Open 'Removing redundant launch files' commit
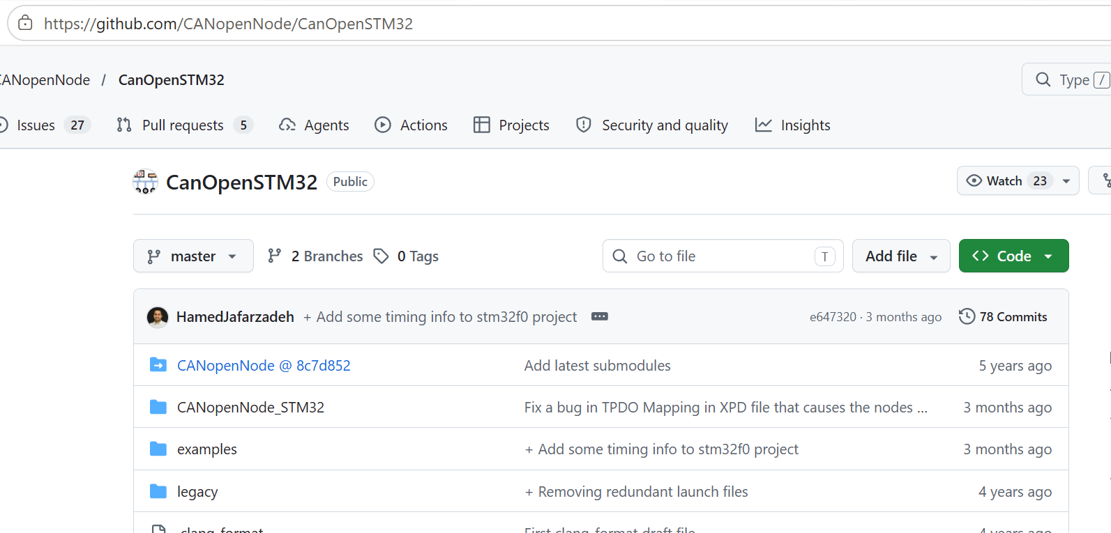Image resolution: width=1111 pixels, height=533 pixels. coord(637,492)
